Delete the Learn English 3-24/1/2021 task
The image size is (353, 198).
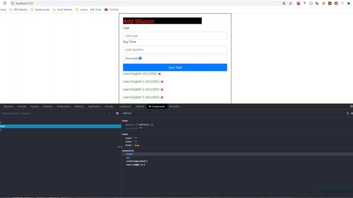coord(162,97)
